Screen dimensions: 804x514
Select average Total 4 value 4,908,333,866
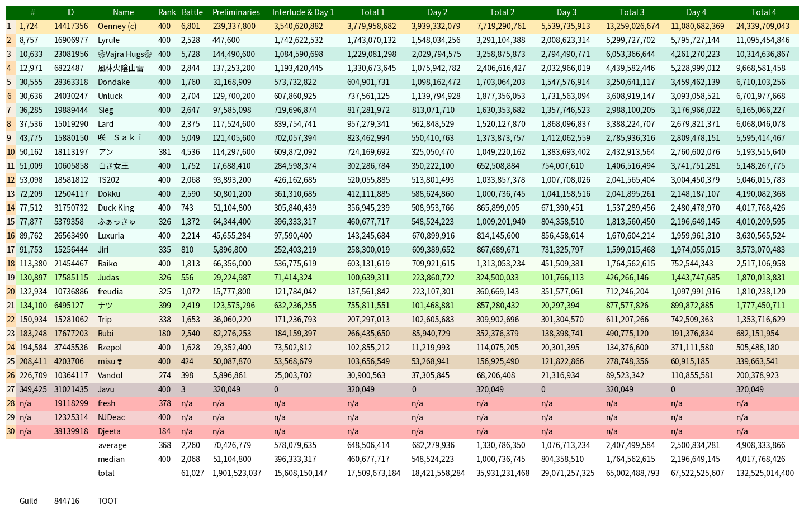(x=761, y=445)
